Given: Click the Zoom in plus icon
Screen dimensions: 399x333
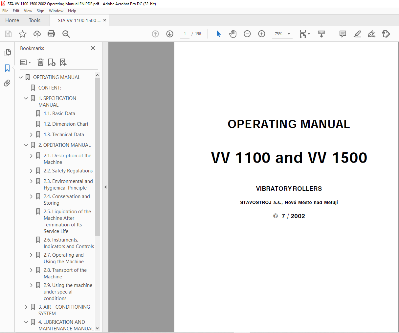Looking at the screenshot, I should click(x=262, y=34).
